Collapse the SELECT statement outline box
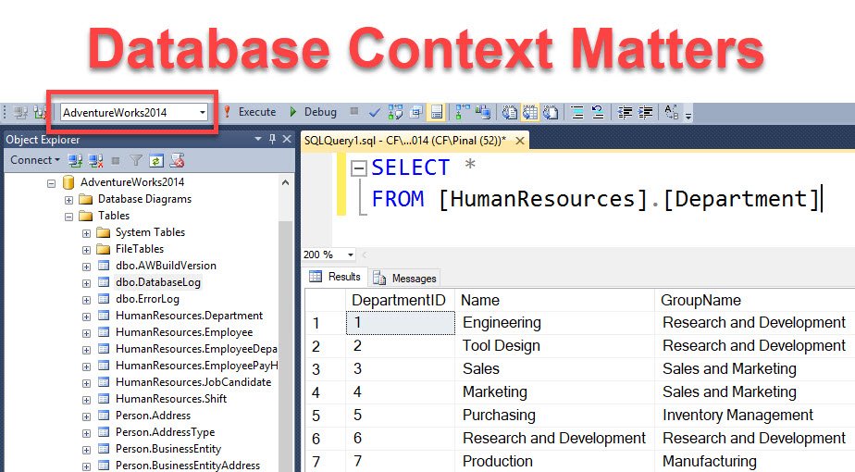 click(358, 168)
